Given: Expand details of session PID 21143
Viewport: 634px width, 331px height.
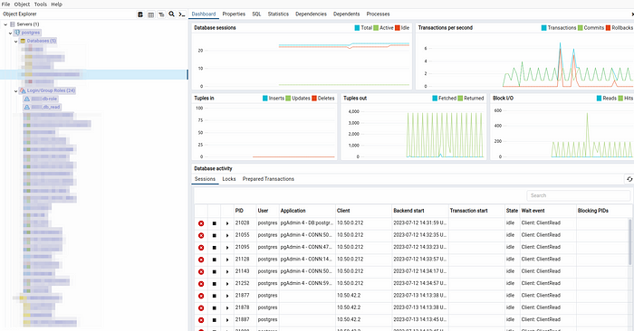Looking at the screenshot, I should tap(227, 271).
